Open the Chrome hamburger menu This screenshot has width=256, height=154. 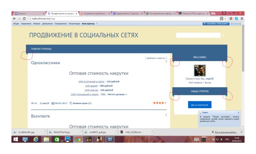click(x=242, y=19)
